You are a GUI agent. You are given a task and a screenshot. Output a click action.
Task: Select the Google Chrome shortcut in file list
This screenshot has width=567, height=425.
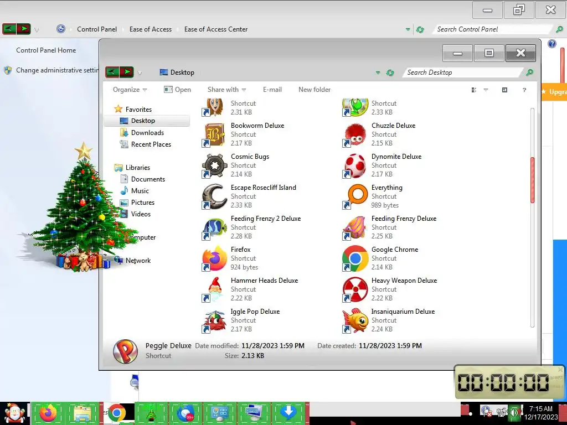[x=355, y=258]
